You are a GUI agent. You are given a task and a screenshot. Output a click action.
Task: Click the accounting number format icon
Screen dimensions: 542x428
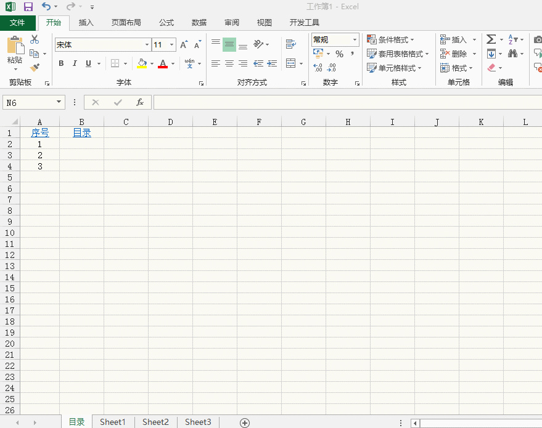tap(318, 54)
